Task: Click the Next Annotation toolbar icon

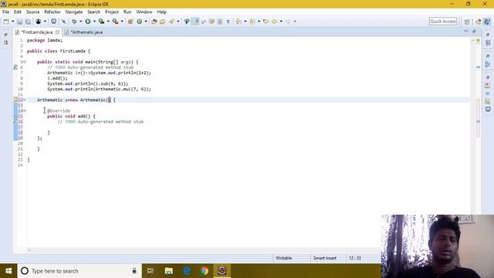Action: (239, 22)
